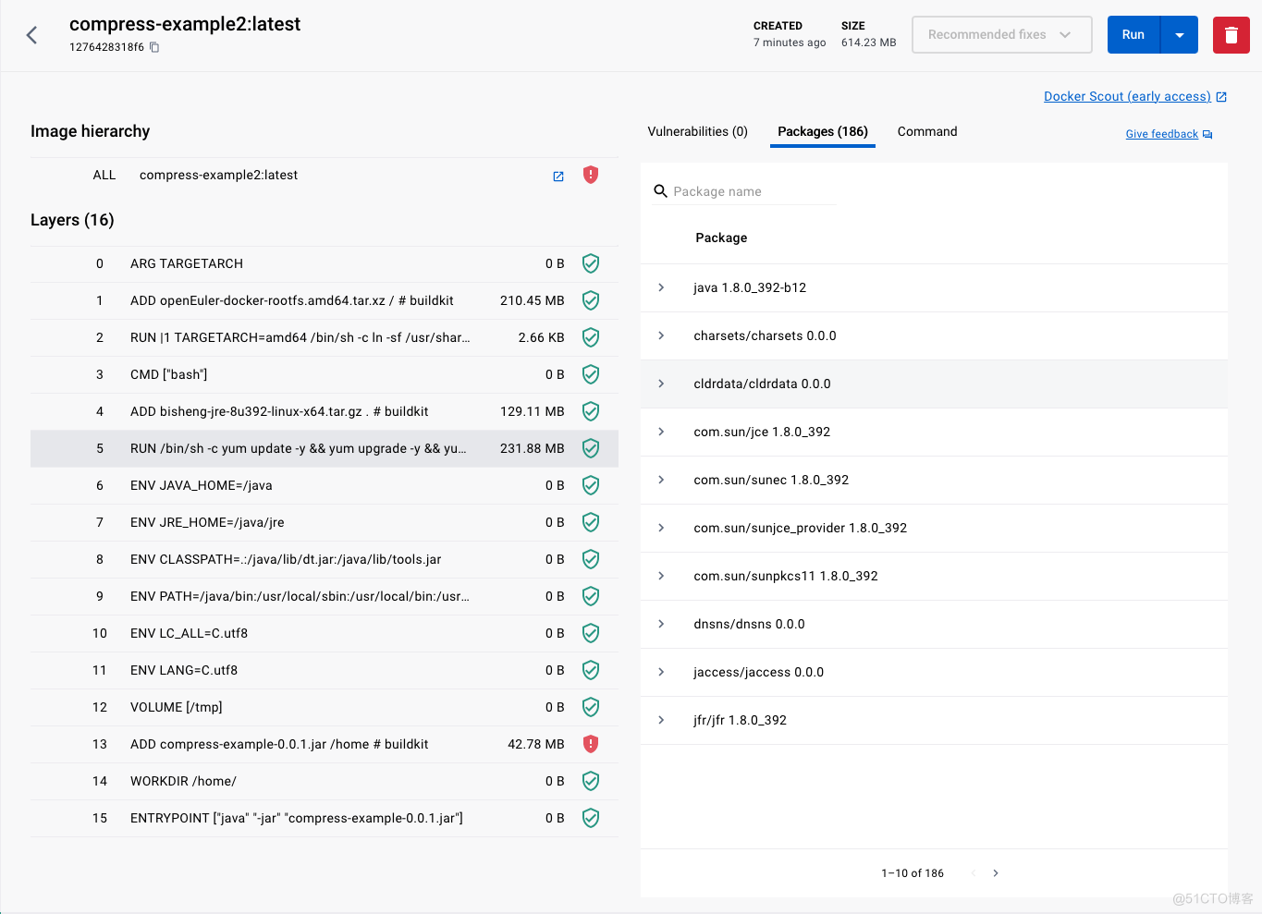Viewport: 1262px width, 914px height.
Task: Go back using the left arrow icon
Action: [31, 35]
